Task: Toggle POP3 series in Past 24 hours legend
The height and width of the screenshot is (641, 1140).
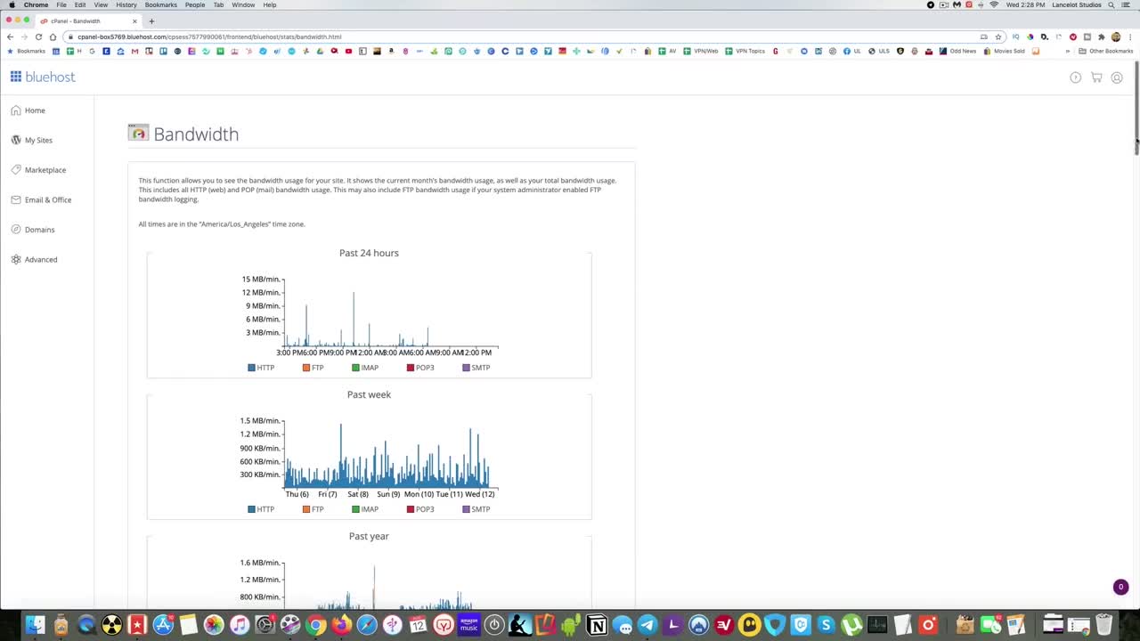Action: 420,368
